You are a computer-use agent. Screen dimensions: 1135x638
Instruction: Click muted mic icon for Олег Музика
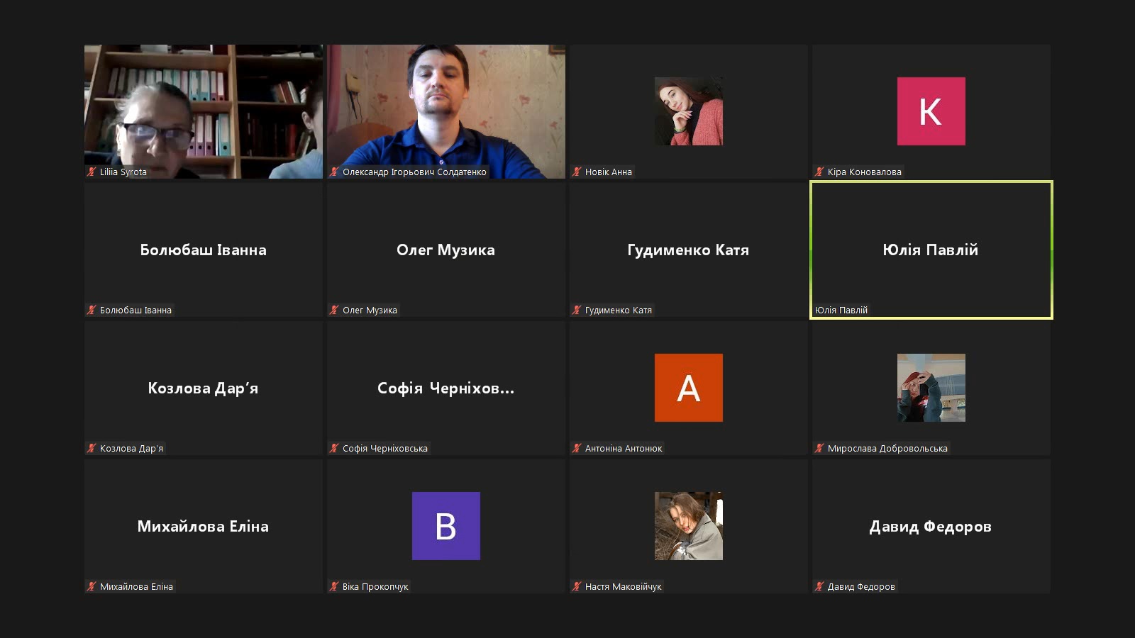coord(334,310)
